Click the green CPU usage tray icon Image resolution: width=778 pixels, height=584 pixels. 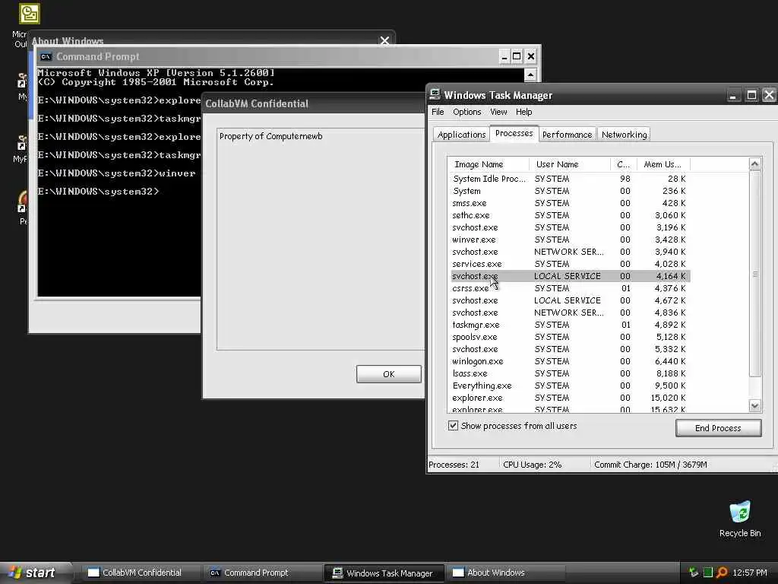[708, 573]
